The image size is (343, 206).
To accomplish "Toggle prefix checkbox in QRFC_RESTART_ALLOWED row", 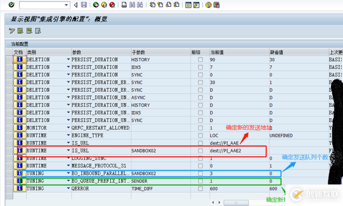I will click(x=200, y=128).
